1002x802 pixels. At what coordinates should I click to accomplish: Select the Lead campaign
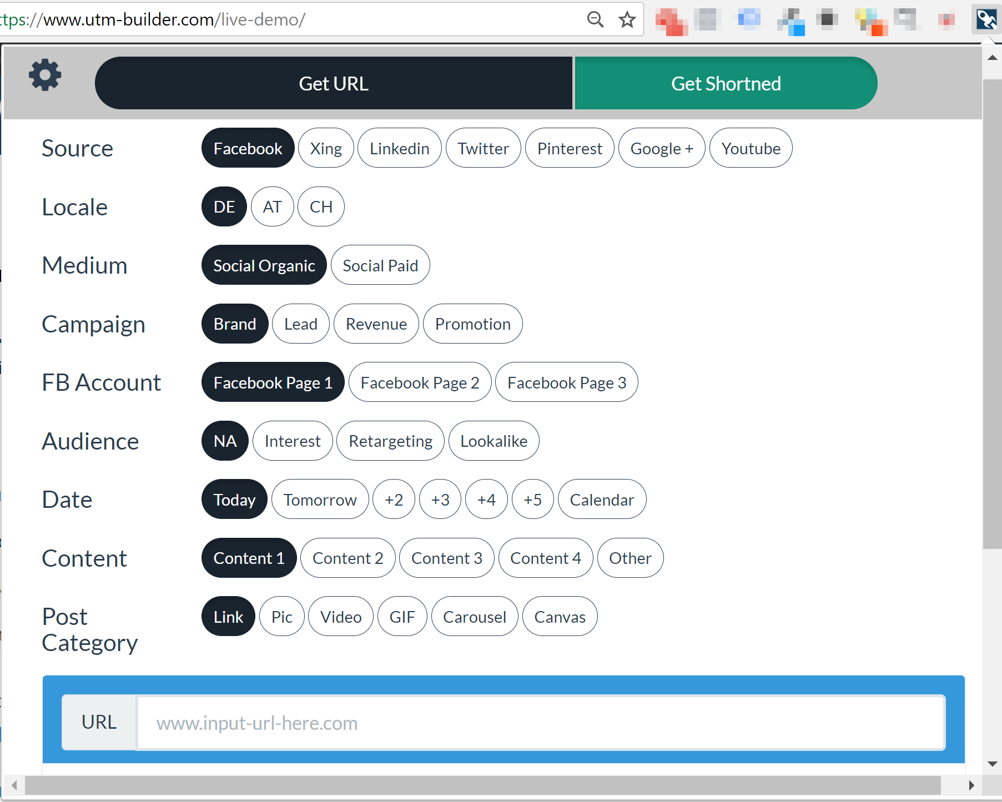click(x=300, y=324)
